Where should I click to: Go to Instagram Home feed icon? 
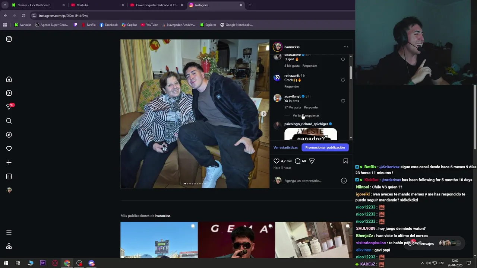(9, 79)
